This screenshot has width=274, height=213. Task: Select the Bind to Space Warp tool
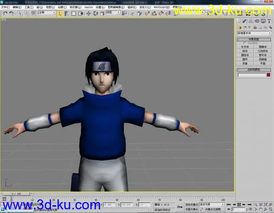tap(33, 13)
